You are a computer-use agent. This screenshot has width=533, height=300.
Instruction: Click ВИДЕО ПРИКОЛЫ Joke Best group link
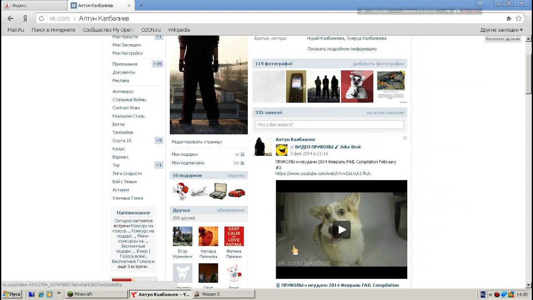pyautogui.click(x=328, y=147)
